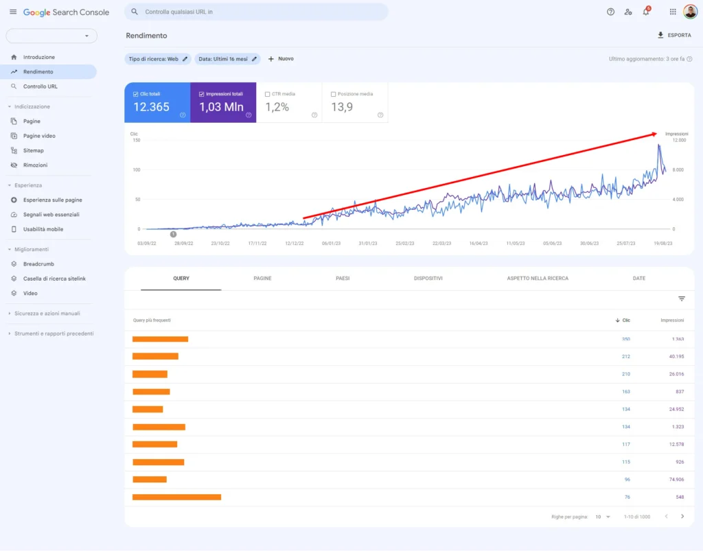
Task: Open the hamburger navigation menu
Action: tap(12, 12)
